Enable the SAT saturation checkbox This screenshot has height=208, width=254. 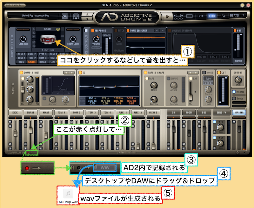pyautogui.click(x=191, y=79)
